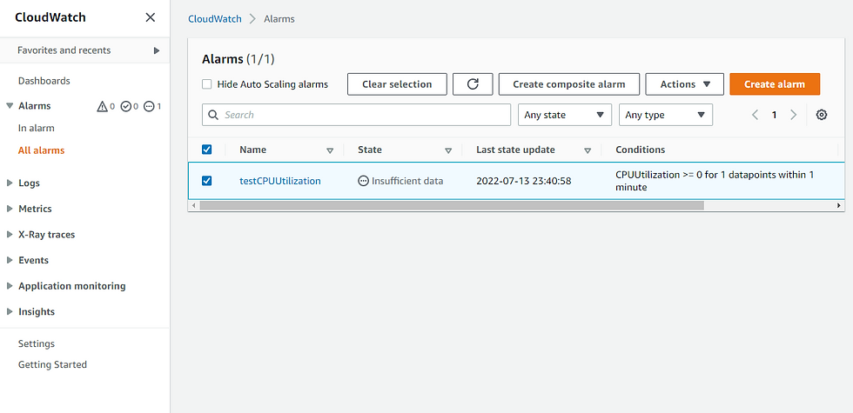
Task: Open the Actions dropdown menu
Action: (x=684, y=84)
